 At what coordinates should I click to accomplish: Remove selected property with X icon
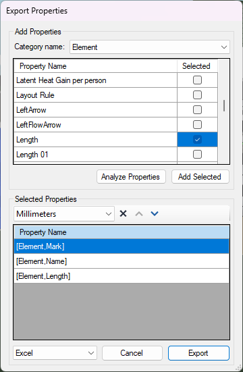[123, 213]
